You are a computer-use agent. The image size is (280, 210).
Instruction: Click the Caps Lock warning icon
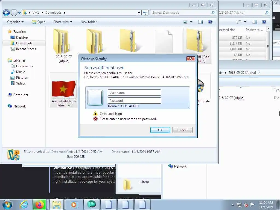(95, 113)
